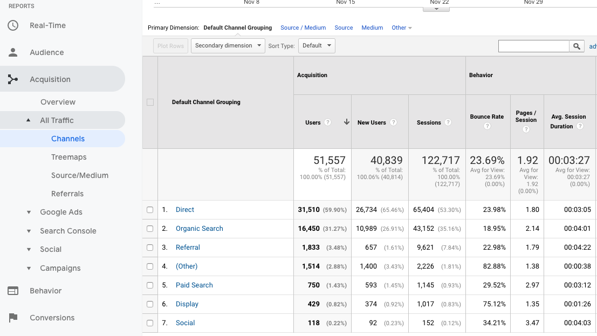The height and width of the screenshot is (336, 597).
Task: Click the Conversions flag icon
Action: [13, 317]
